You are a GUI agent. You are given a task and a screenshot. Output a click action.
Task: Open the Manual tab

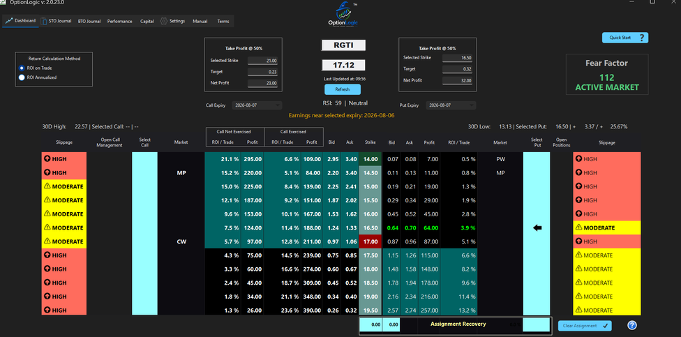200,21
